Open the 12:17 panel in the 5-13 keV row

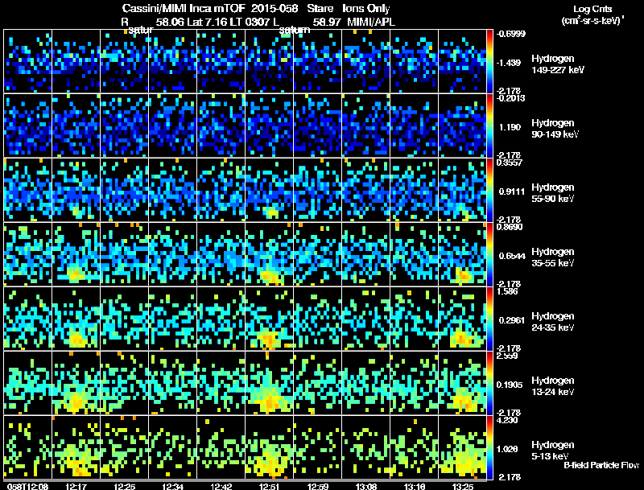click(76, 447)
